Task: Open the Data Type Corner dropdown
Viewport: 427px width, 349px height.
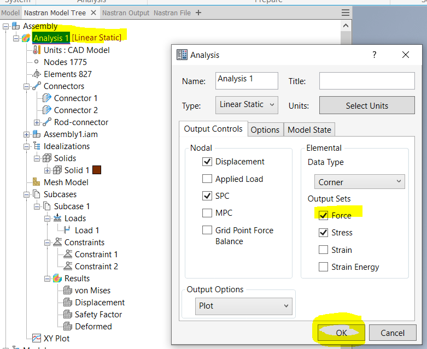Action: click(x=359, y=182)
